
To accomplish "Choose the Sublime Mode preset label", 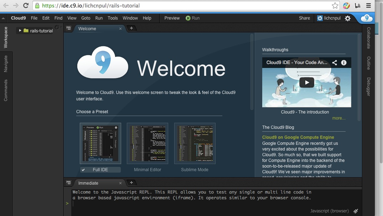I will point(195,170).
